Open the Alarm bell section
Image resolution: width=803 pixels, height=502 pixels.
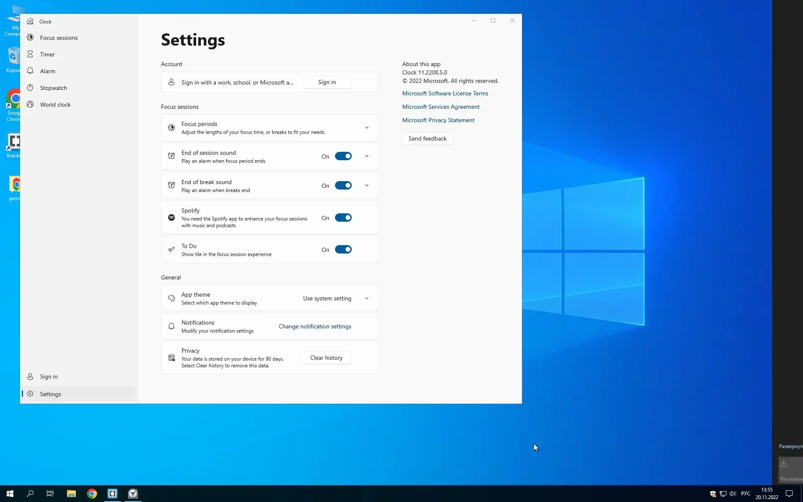(x=30, y=71)
